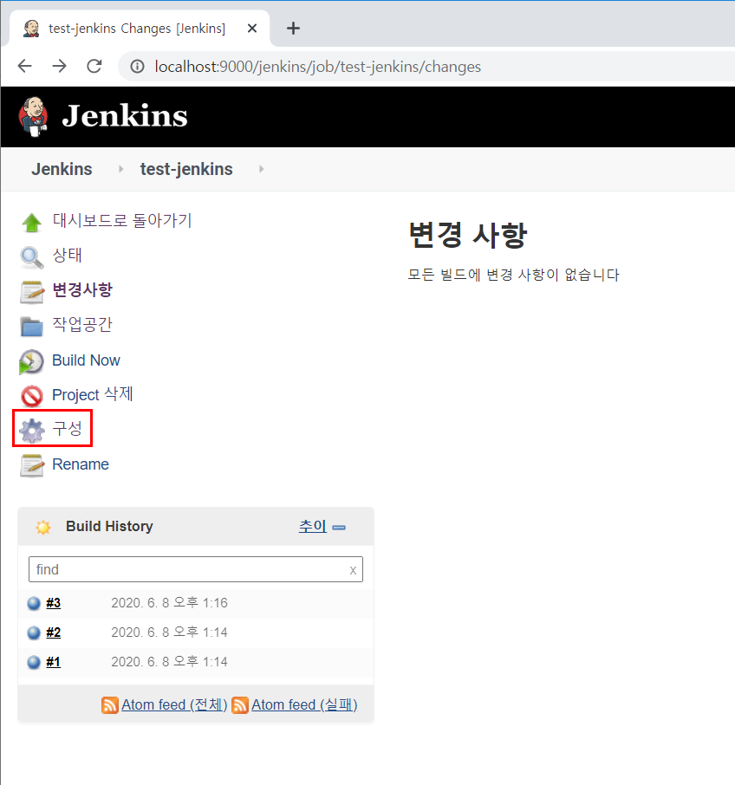Close the test-jenkins Changes tab
Screen dimensions: 735x785
(x=252, y=28)
